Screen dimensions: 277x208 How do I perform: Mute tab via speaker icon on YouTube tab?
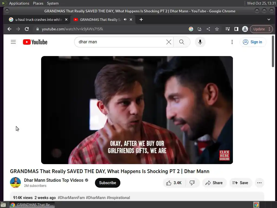[125, 19]
